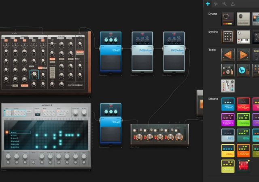The image size is (259, 182).
Task: Open the samples tab with waveform icon
Action: pyautogui.click(x=216, y=4)
